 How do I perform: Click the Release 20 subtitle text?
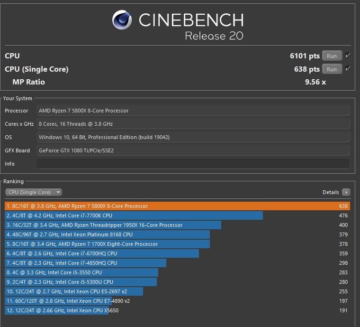click(x=214, y=36)
